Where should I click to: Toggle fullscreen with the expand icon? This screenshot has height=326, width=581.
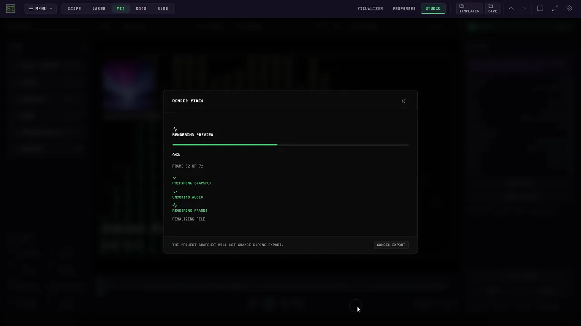555,9
